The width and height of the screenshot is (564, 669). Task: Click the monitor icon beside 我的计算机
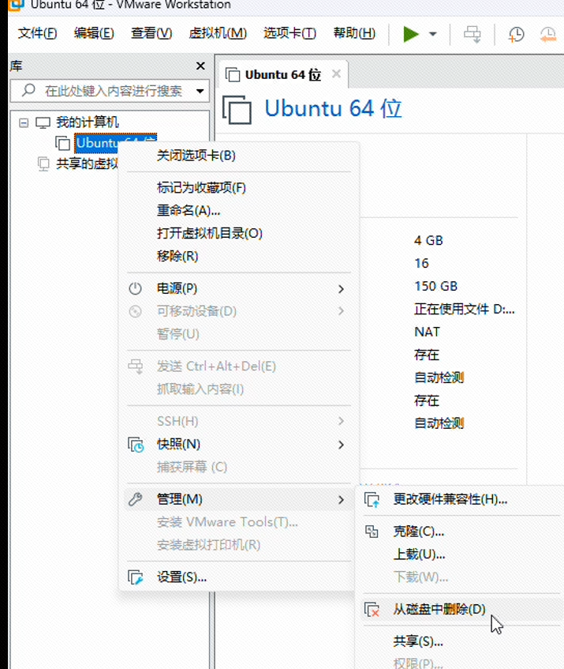[43, 123]
